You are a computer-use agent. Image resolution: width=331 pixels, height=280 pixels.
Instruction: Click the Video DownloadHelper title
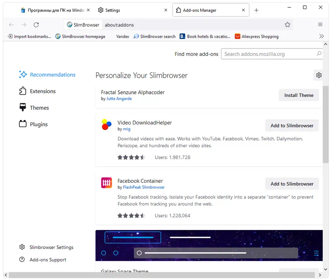click(144, 122)
